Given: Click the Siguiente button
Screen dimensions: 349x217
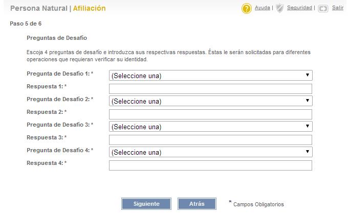Looking at the screenshot, I should coord(146,204).
